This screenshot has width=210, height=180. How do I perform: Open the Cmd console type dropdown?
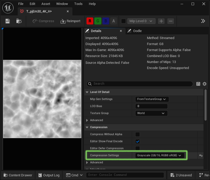74,175
